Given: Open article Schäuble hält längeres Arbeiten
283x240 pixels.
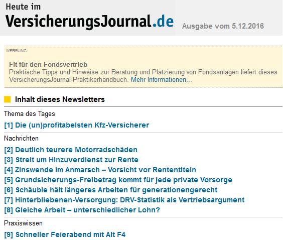Looking at the screenshot, I should click(x=111, y=190).
